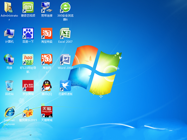Launch the Internet Explorer icon
The height and width of the screenshot is (140, 187).
pos(10,112)
